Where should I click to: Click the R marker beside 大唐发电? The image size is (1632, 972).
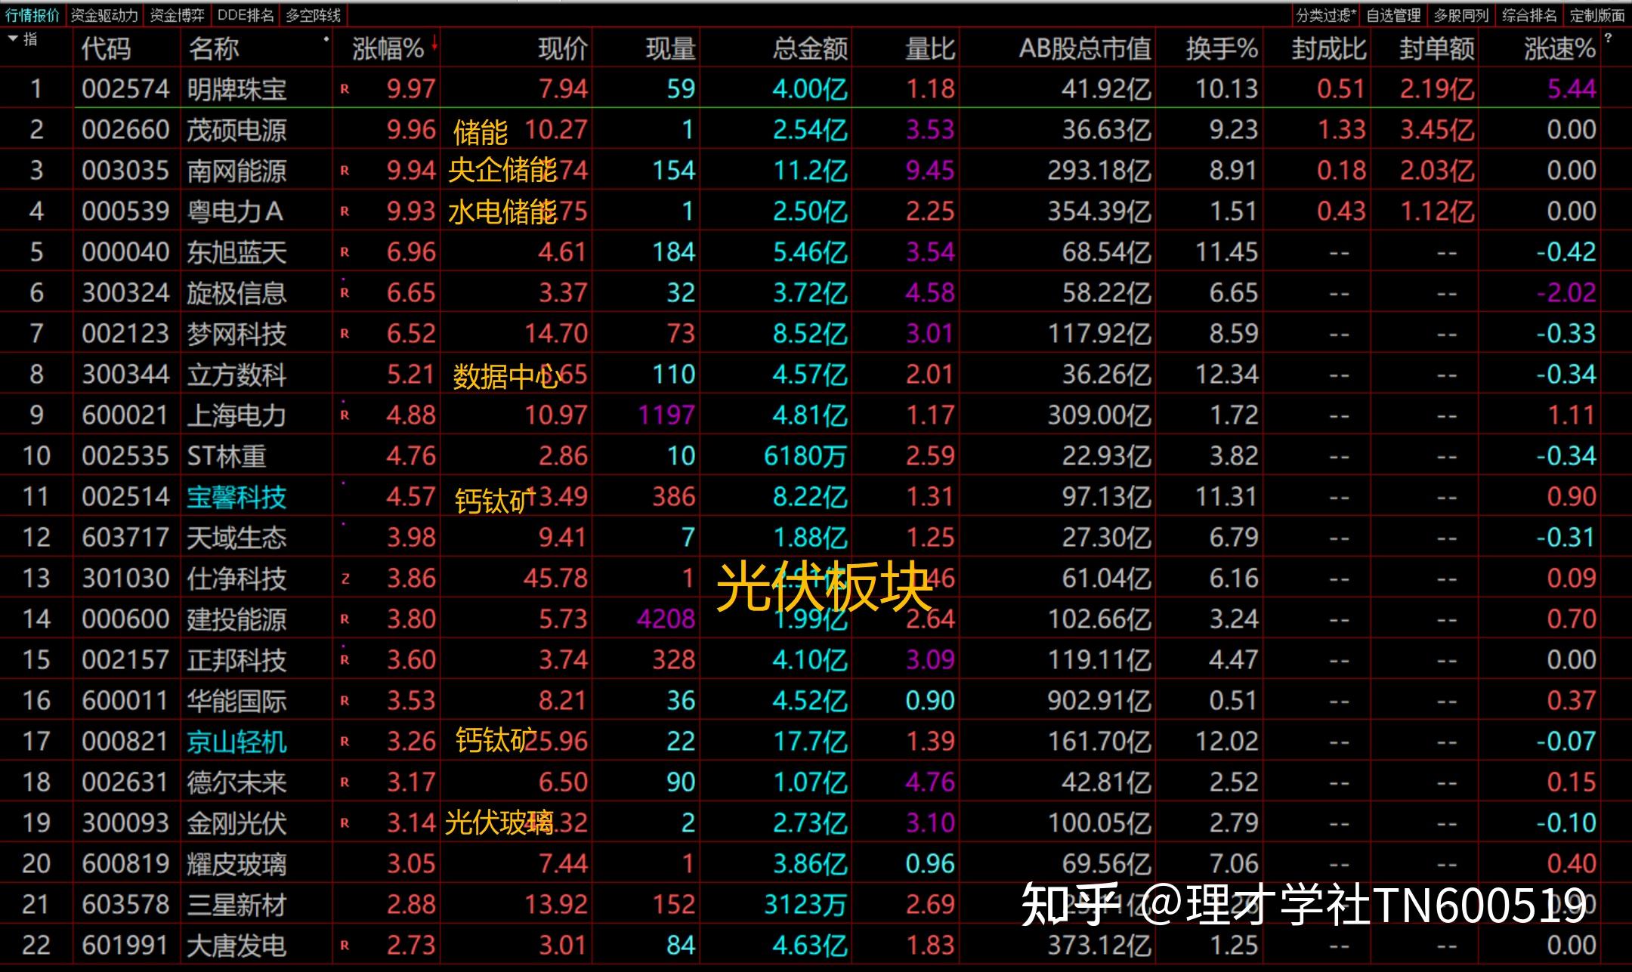click(345, 946)
